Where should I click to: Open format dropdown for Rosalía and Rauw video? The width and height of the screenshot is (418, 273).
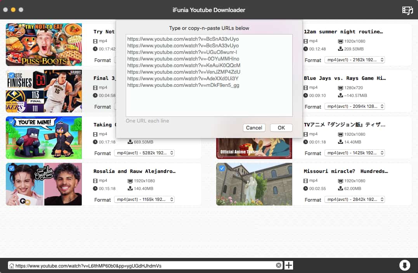(144, 200)
